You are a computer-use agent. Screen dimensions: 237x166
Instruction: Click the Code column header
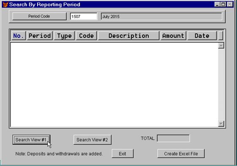point(86,36)
